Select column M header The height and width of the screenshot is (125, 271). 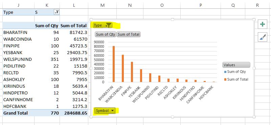(103, 5)
